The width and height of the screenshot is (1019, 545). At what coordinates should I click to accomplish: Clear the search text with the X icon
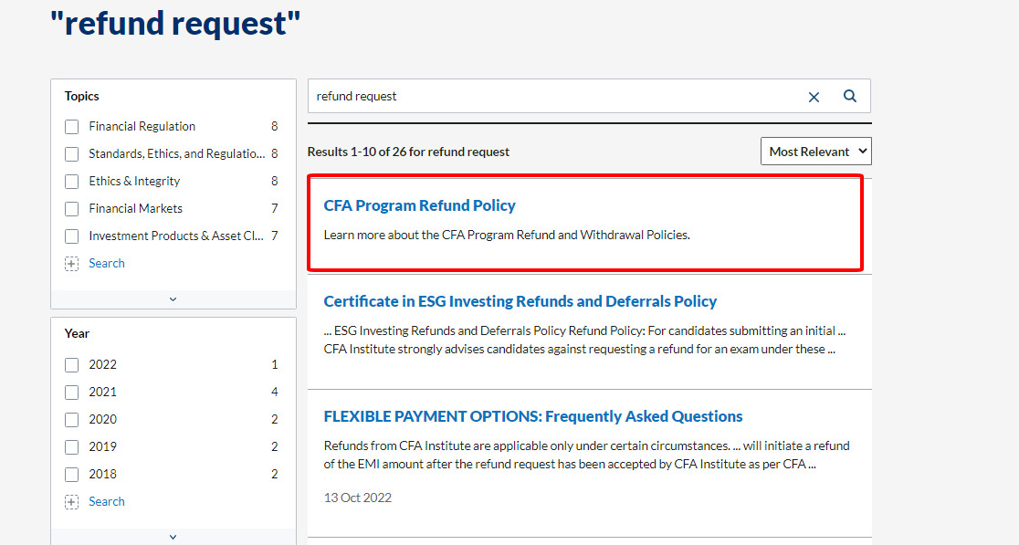point(813,97)
